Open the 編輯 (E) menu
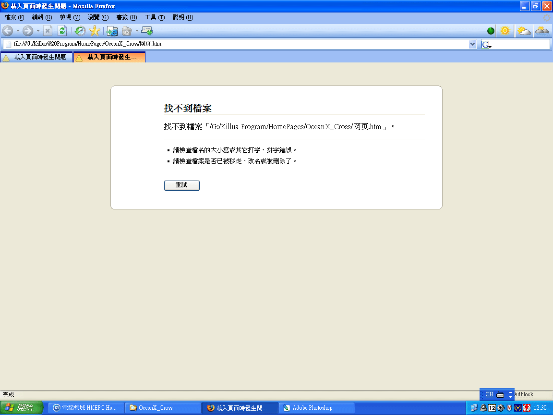The height and width of the screenshot is (415, 553). [42, 17]
